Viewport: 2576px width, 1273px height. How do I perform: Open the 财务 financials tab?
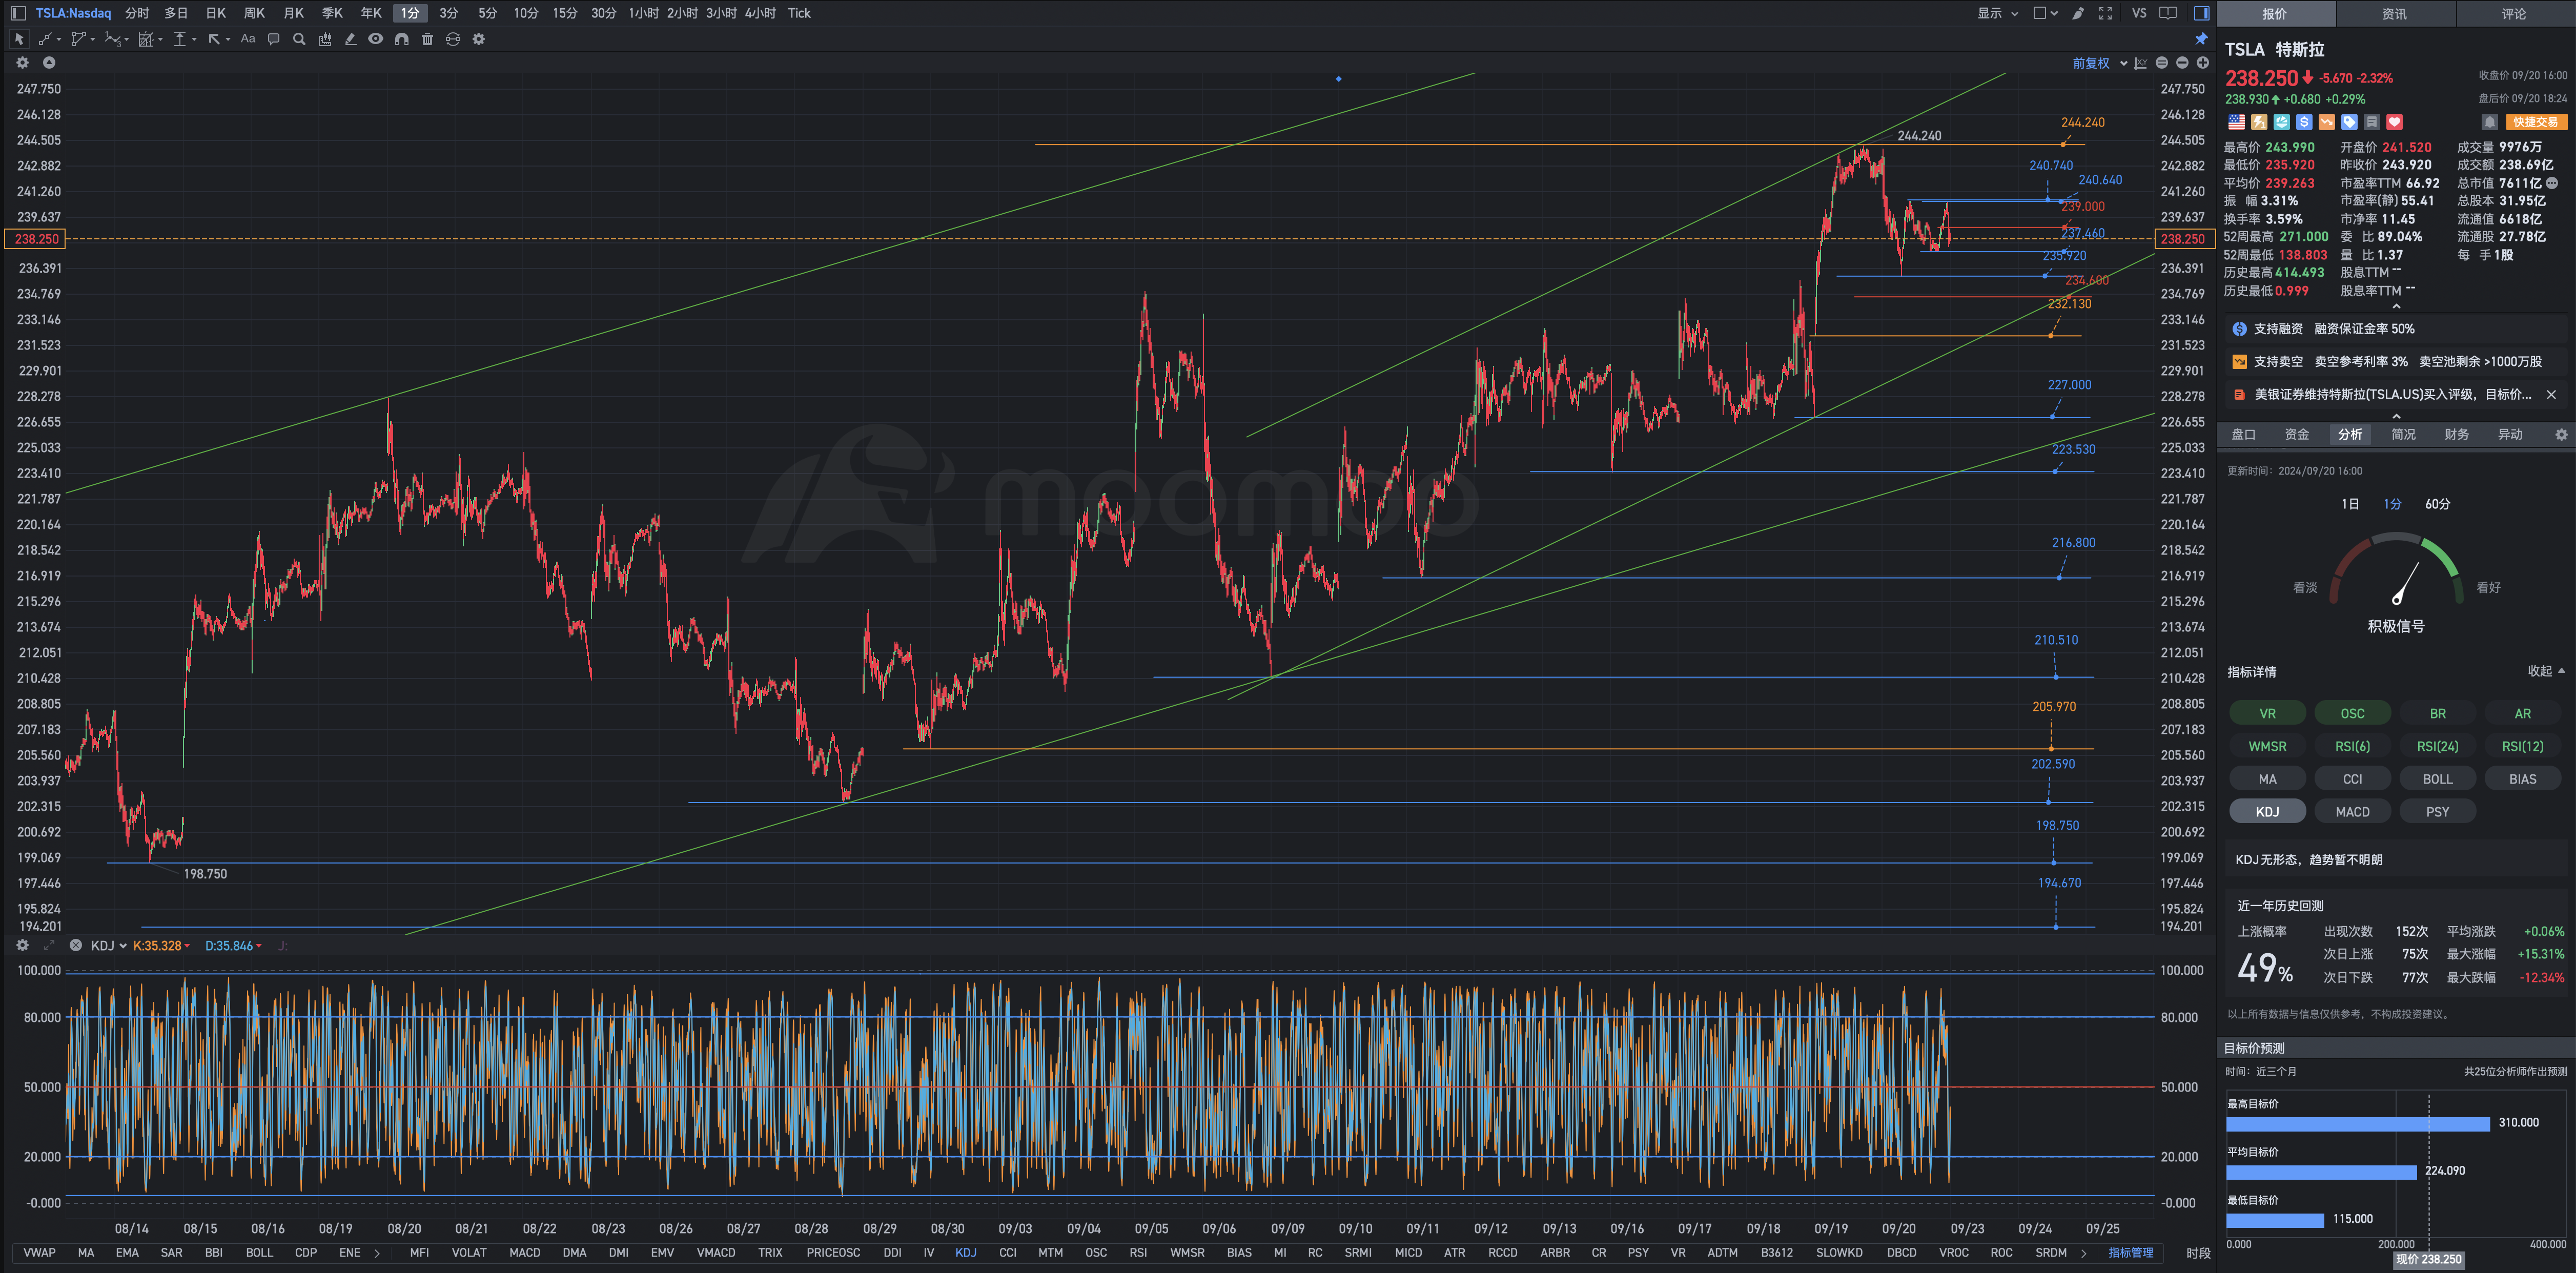[2456, 434]
